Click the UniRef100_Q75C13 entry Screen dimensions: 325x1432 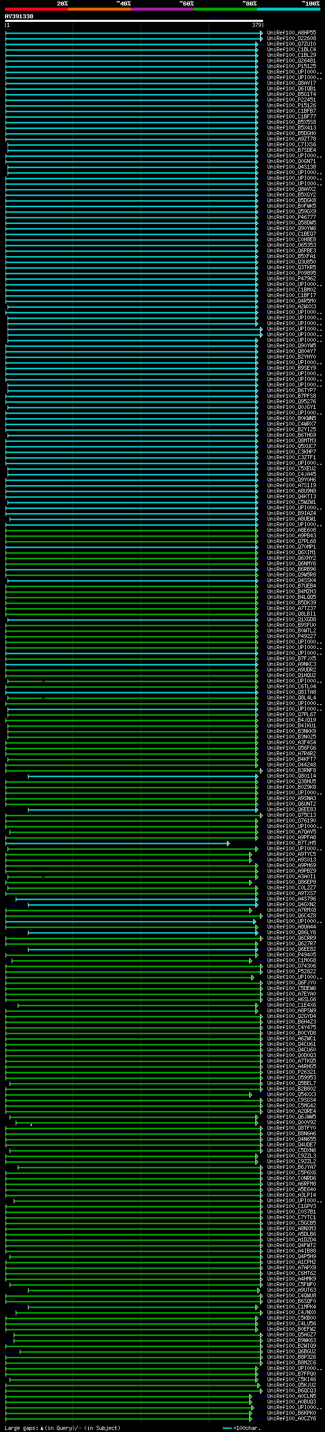click(x=291, y=815)
